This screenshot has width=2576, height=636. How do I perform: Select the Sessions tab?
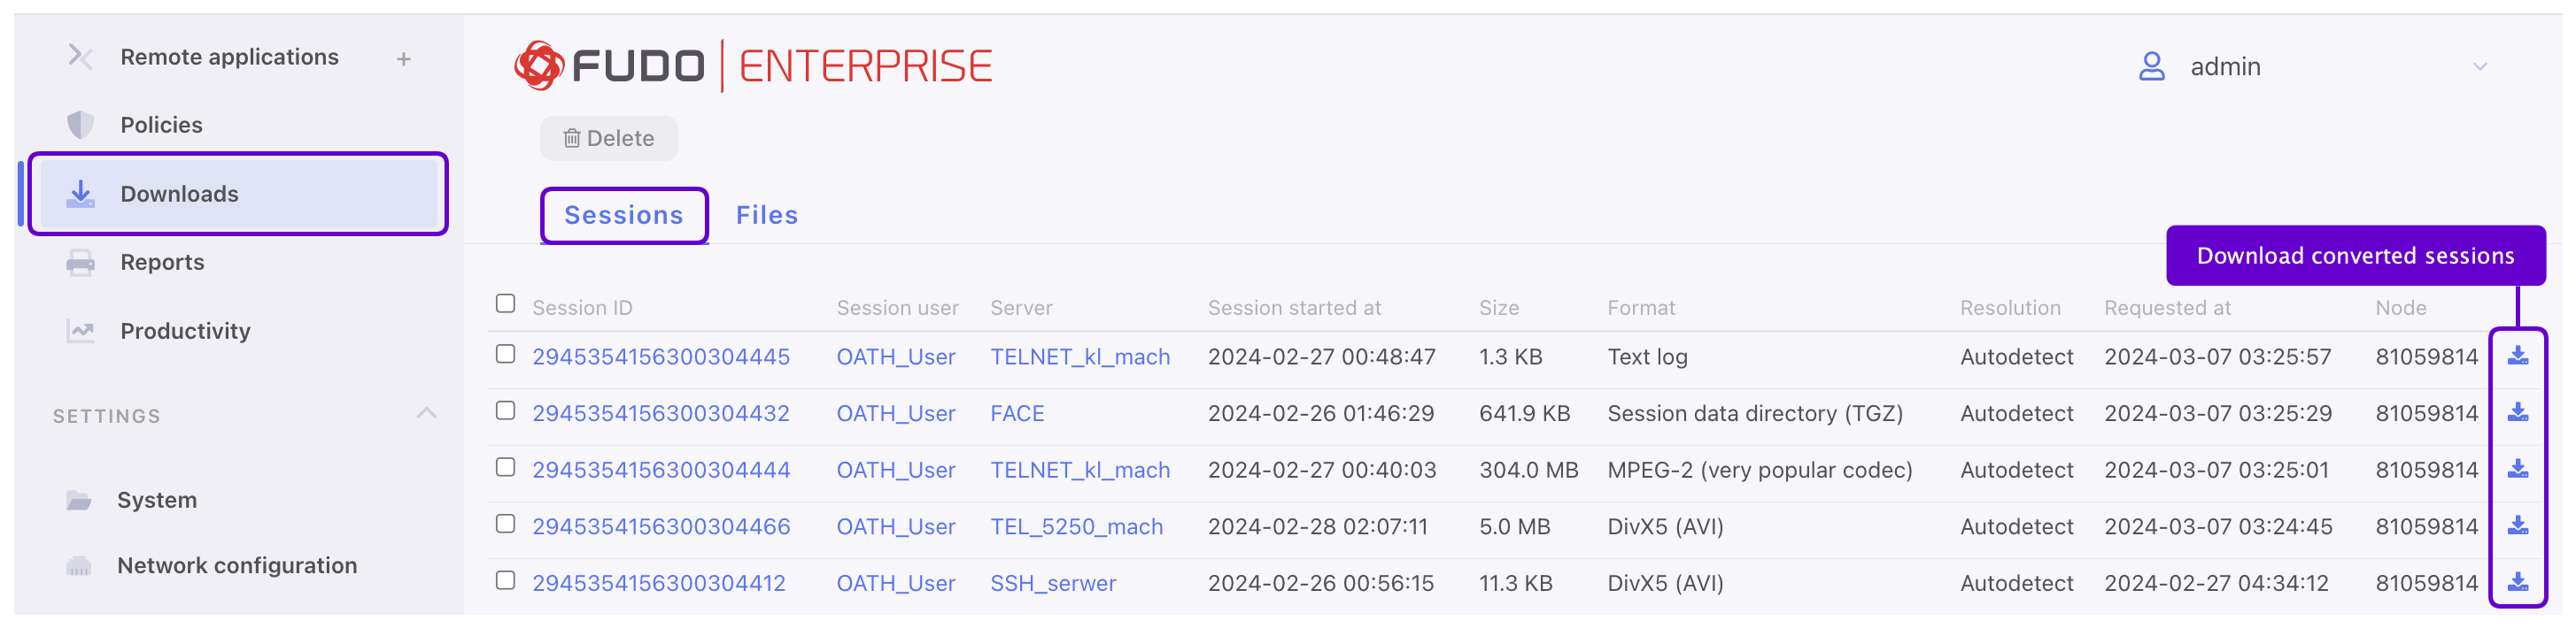(x=623, y=215)
